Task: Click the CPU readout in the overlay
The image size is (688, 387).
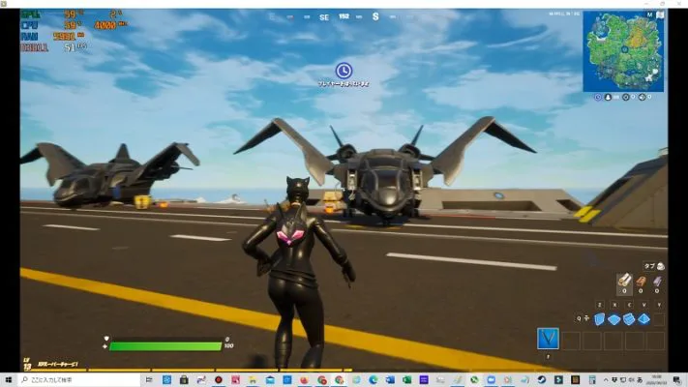Action: 29,25
